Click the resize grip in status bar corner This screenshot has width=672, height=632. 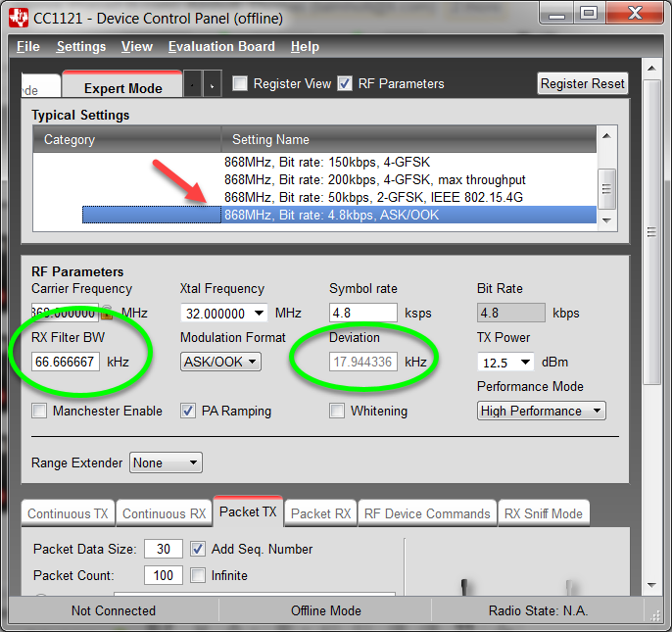(x=654, y=616)
